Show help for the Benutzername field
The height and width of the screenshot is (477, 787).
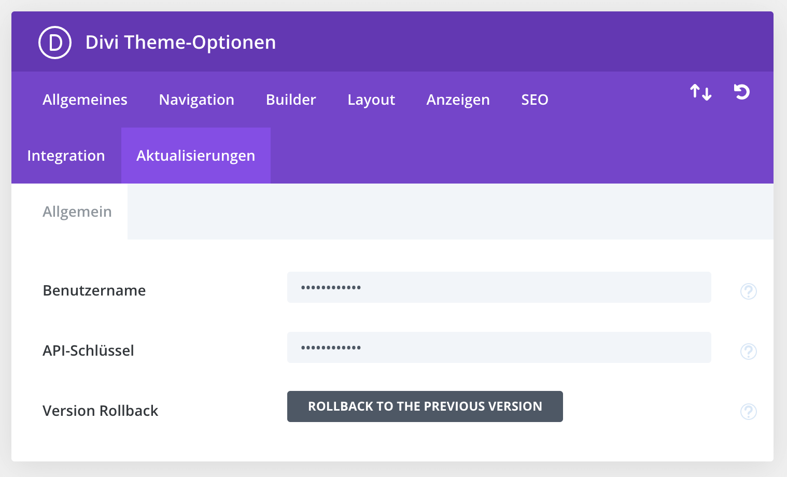click(x=749, y=291)
